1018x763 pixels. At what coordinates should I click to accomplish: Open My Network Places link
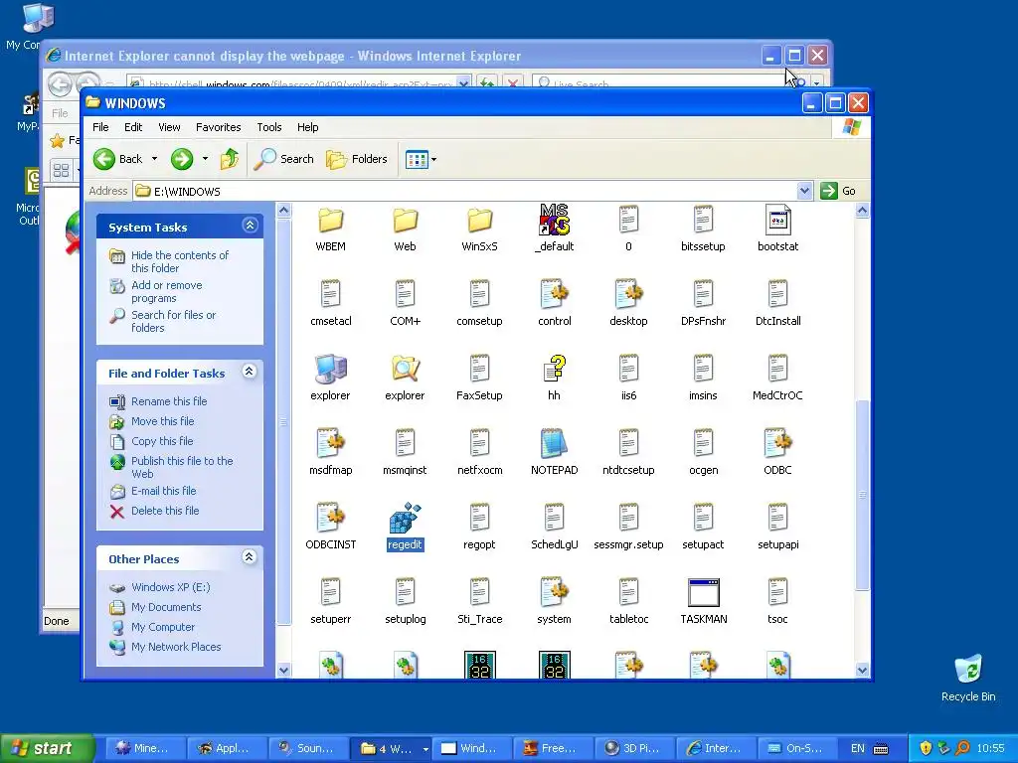176,647
